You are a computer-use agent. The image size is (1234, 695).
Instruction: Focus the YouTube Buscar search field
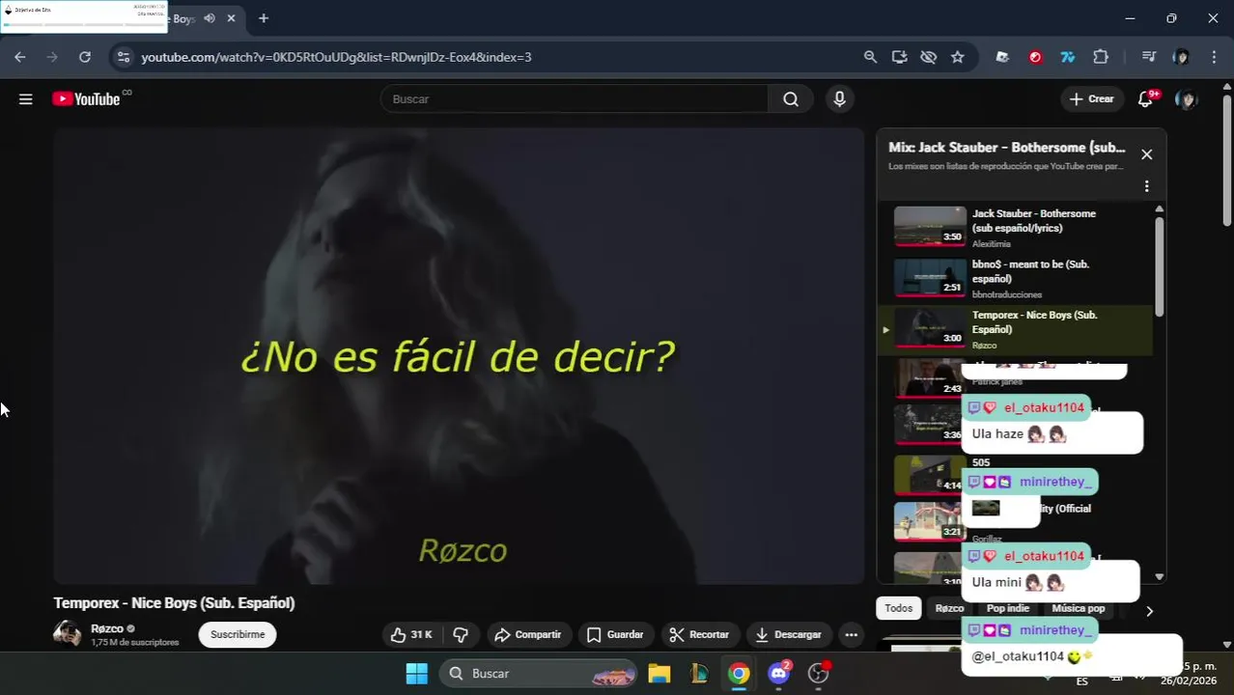pos(575,98)
